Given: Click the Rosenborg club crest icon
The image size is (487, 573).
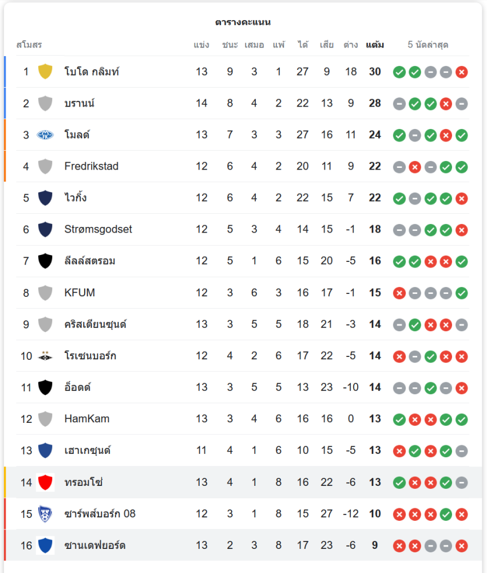Looking at the screenshot, I should coord(45,356).
